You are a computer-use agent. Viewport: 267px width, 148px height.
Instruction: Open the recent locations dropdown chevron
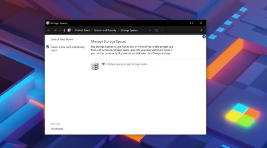coord(60,30)
